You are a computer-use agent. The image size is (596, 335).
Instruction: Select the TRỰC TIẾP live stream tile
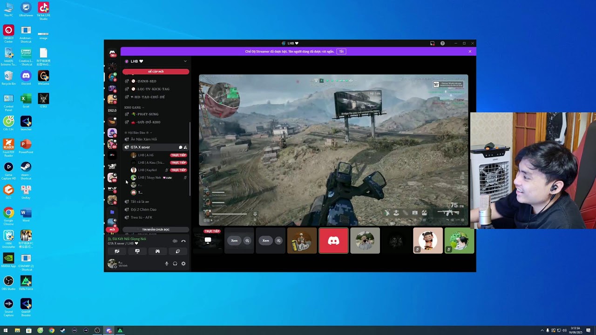(x=208, y=241)
